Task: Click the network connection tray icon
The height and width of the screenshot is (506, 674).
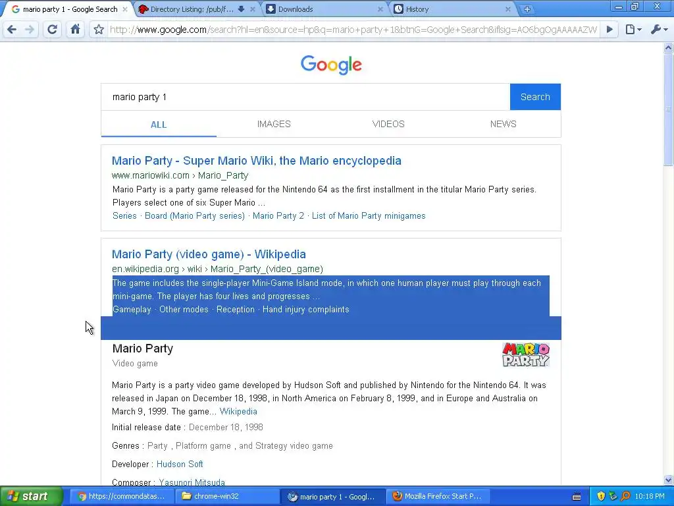Action: coord(613,496)
